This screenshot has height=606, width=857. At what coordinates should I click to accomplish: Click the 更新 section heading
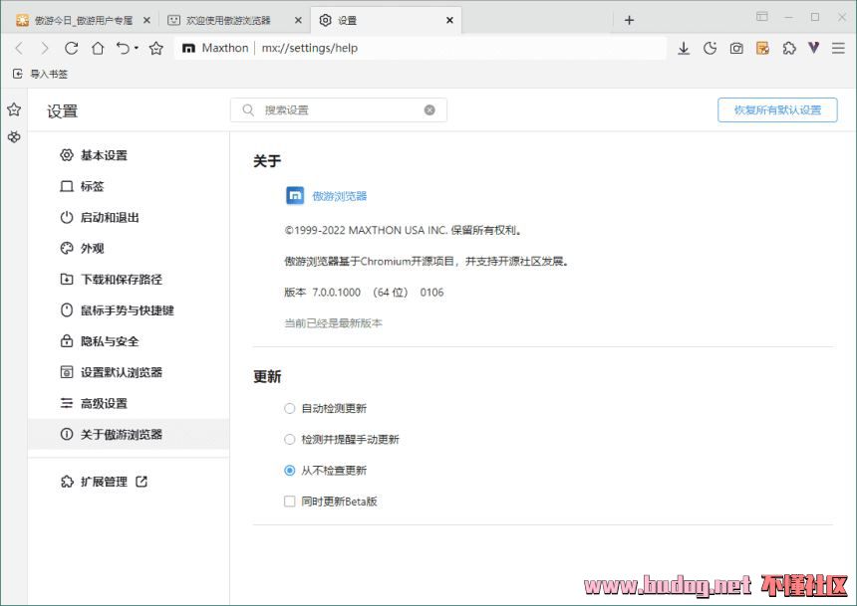pos(267,377)
